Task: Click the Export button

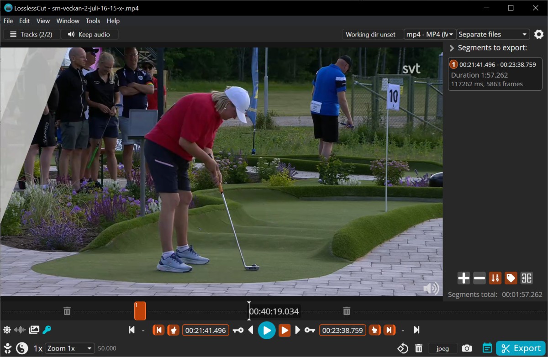Action: tap(520, 349)
